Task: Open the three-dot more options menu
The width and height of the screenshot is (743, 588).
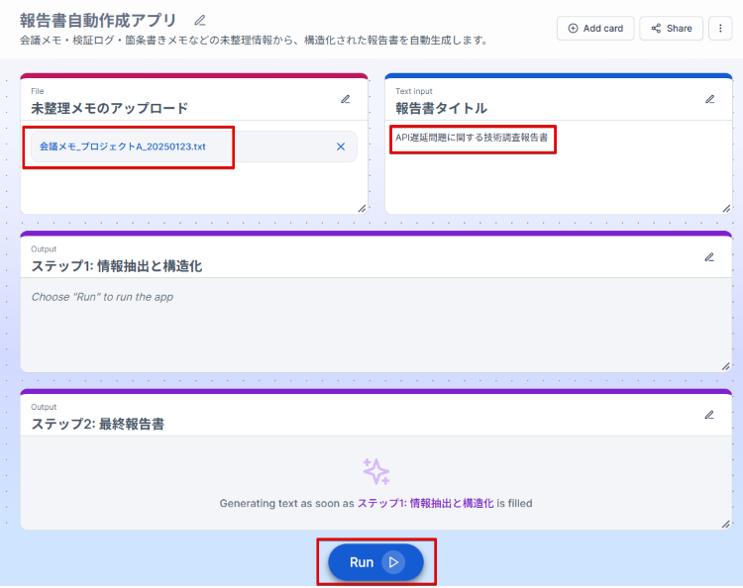Action: tap(720, 29)
